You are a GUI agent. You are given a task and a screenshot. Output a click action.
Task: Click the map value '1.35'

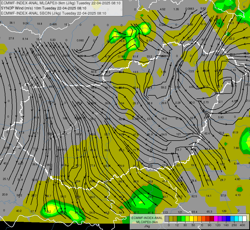click(176, 9)
